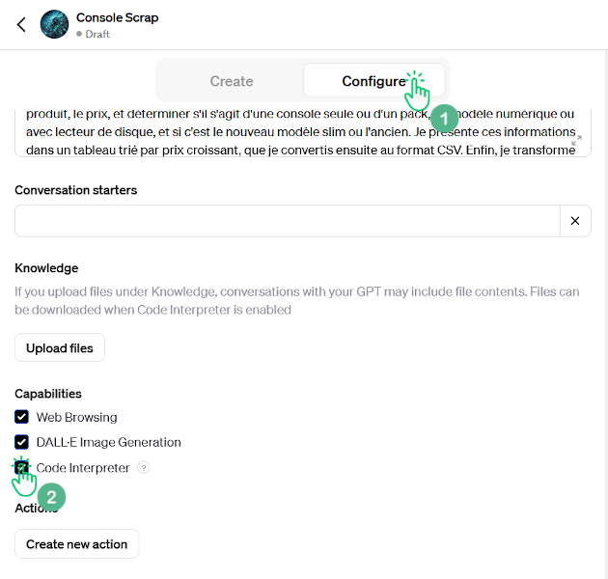This screenshot has height=579, width=608.
Task: Click the green step 1 badge
Action: coord(443,119)
